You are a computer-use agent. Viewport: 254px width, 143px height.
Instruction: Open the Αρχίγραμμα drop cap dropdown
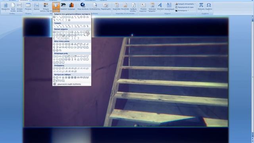169,8
